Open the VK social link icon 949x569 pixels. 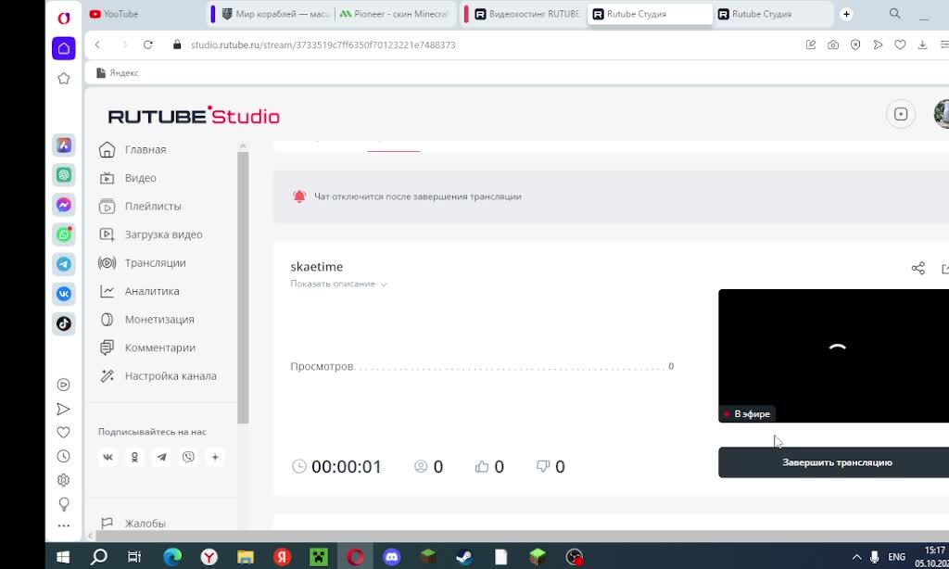click(108, 457)
